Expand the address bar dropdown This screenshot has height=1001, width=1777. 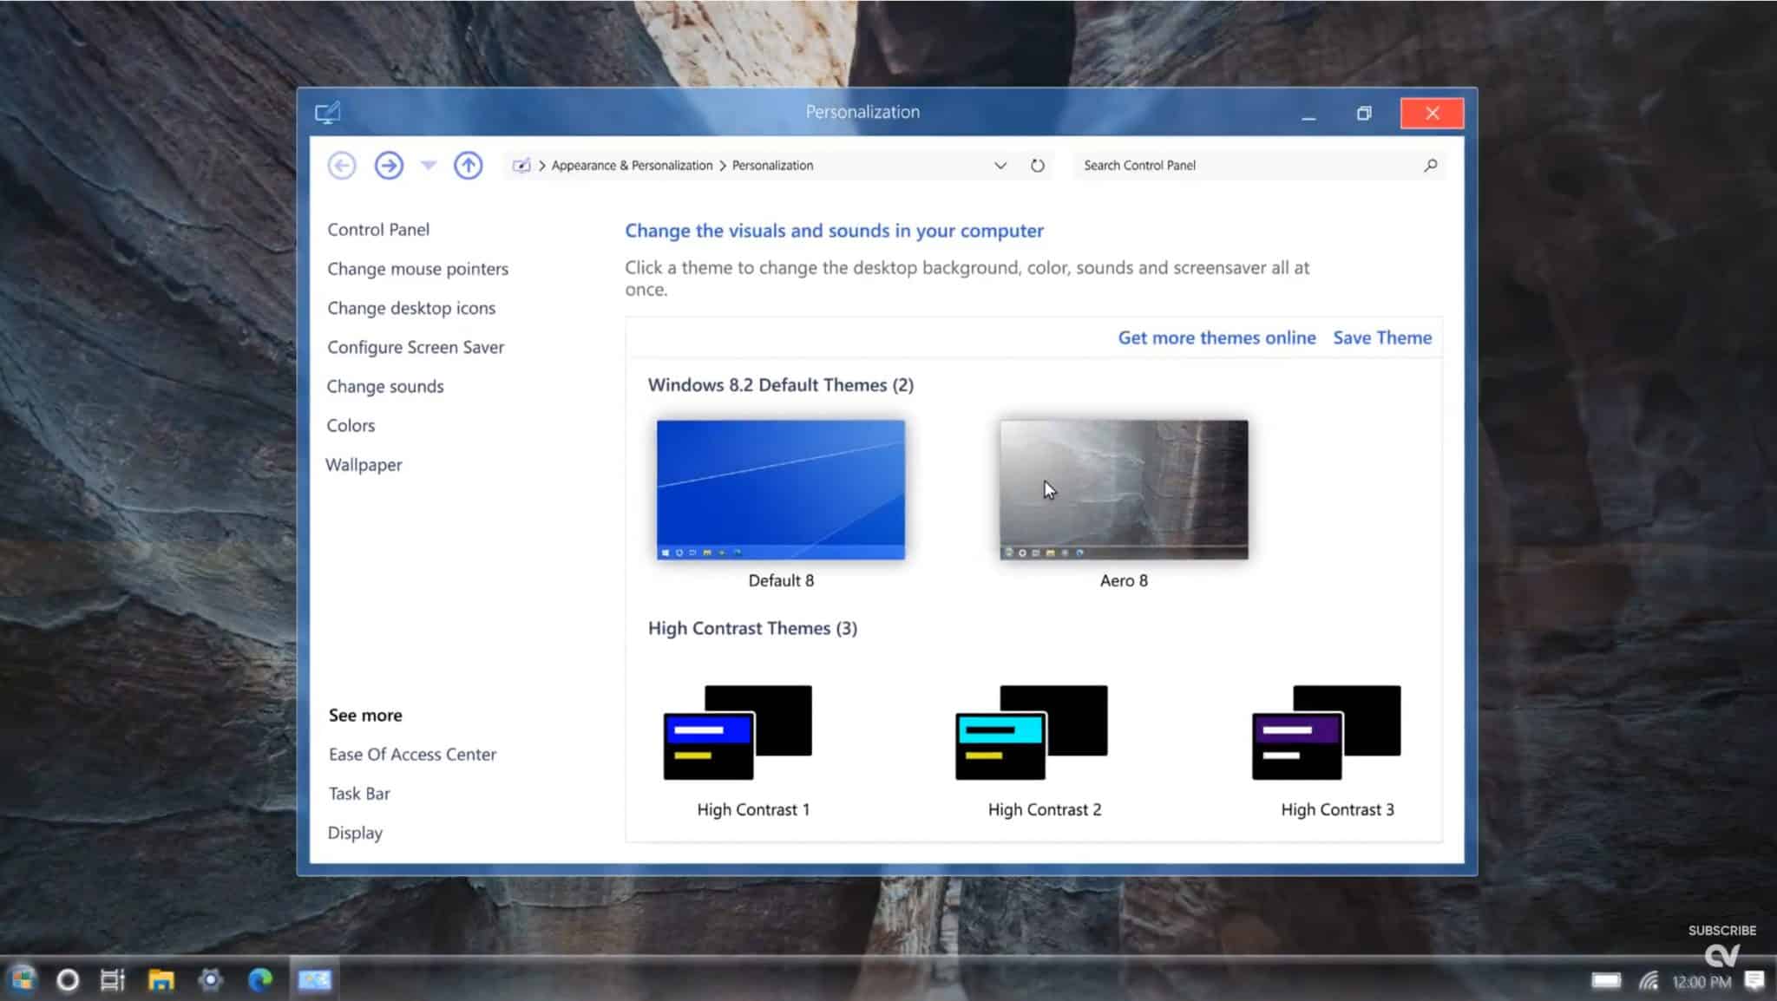[1000, 165]
